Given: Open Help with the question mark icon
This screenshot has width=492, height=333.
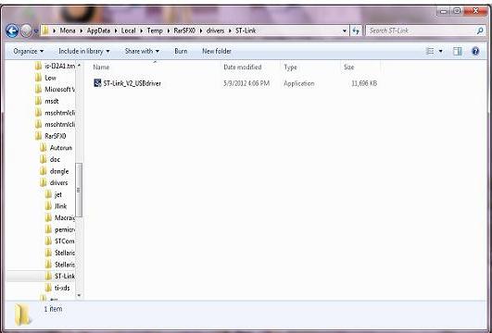Looking at the screenshot, I should [x=475, y=51].
